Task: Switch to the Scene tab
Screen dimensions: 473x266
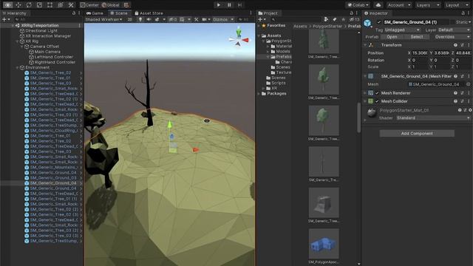Action: (x=119, y=13)
